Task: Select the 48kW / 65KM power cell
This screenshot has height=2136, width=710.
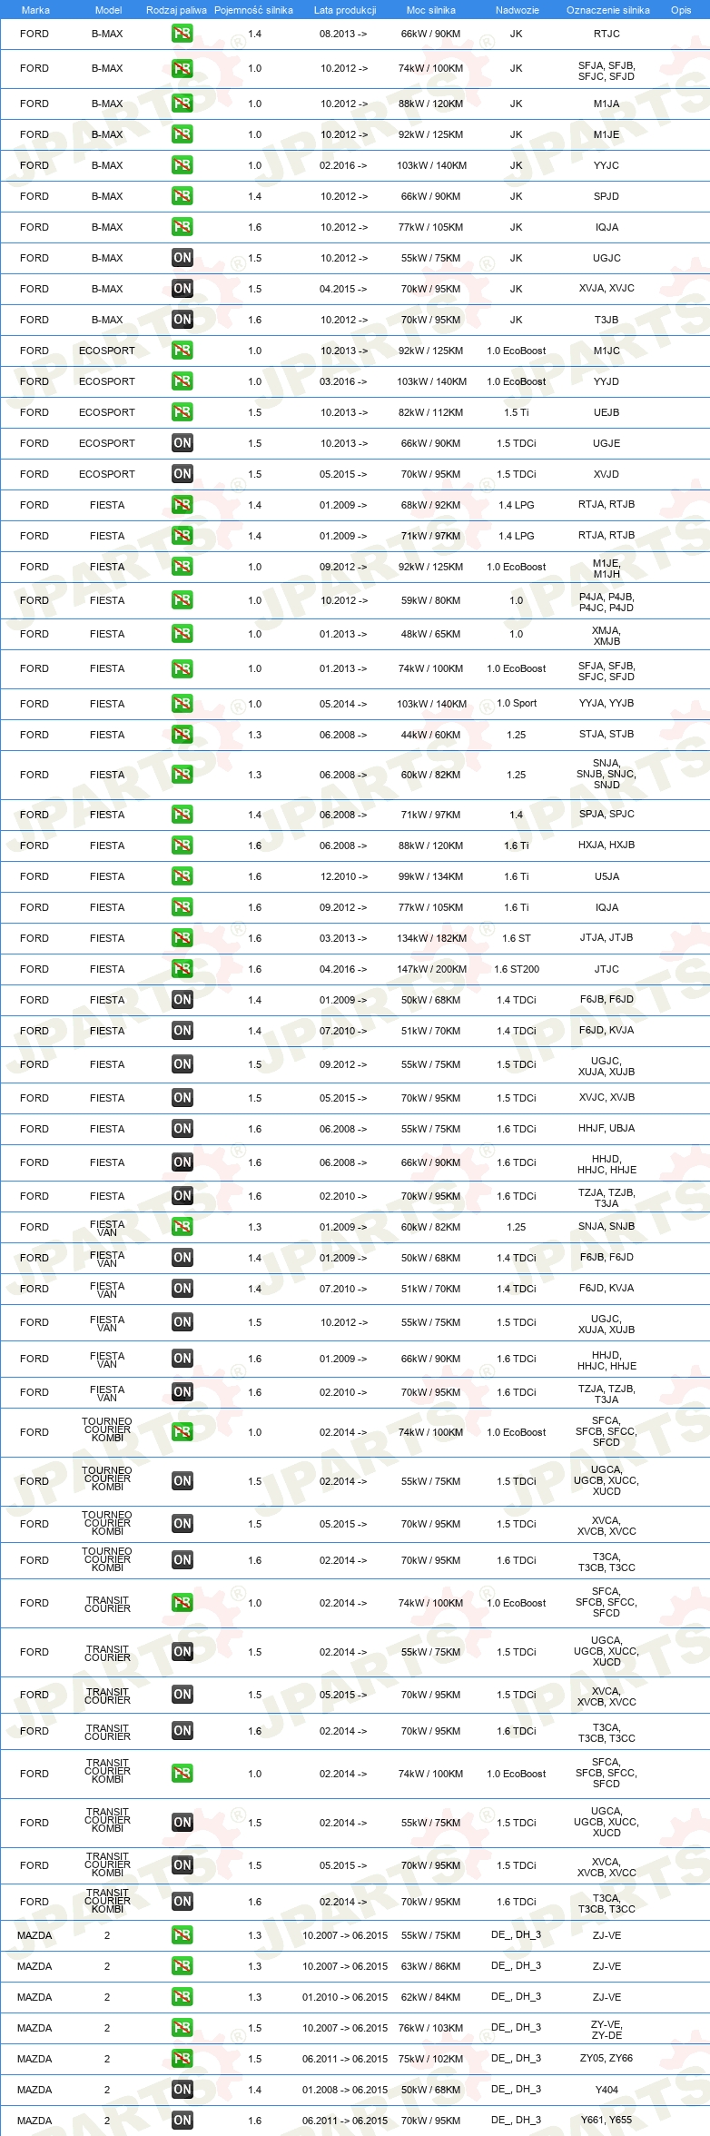Action: pyautogui.click(x=431, y=634)
